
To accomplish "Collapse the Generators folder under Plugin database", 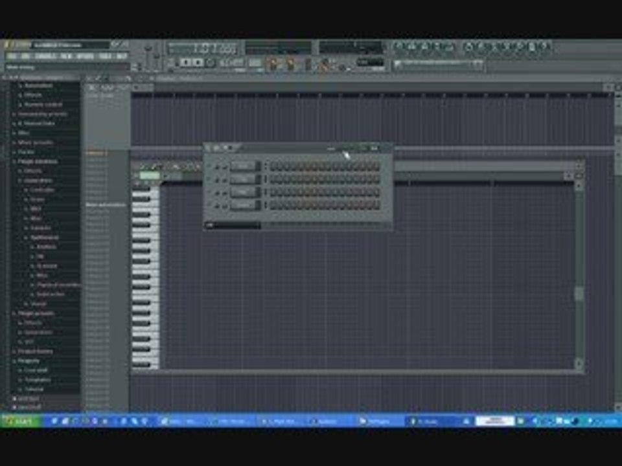I will tap(38, 181).
